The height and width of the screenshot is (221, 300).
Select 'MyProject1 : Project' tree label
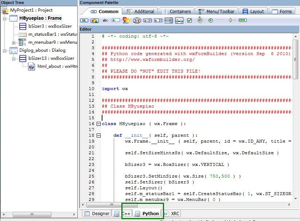pyautogui.click(x=31, y=10)
